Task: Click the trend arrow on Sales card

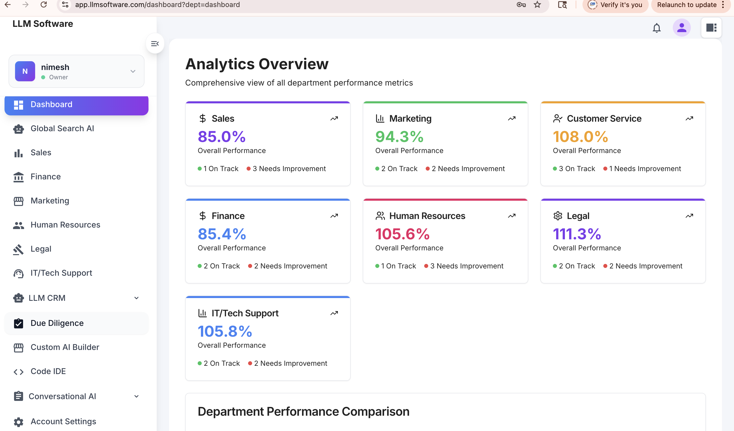Action: pyautogui.click(x=334, y=118)
